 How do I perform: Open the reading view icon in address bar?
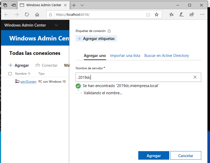[148, 15]
